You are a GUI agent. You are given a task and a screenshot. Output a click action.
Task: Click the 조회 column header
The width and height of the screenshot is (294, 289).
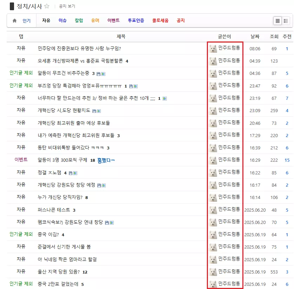tap(274, 37)
